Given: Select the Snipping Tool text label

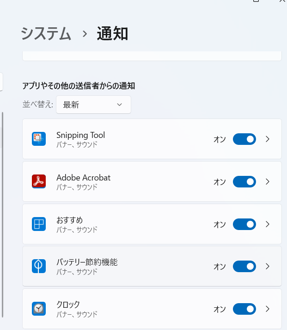Looking at the screenshot, I should 80,135.
